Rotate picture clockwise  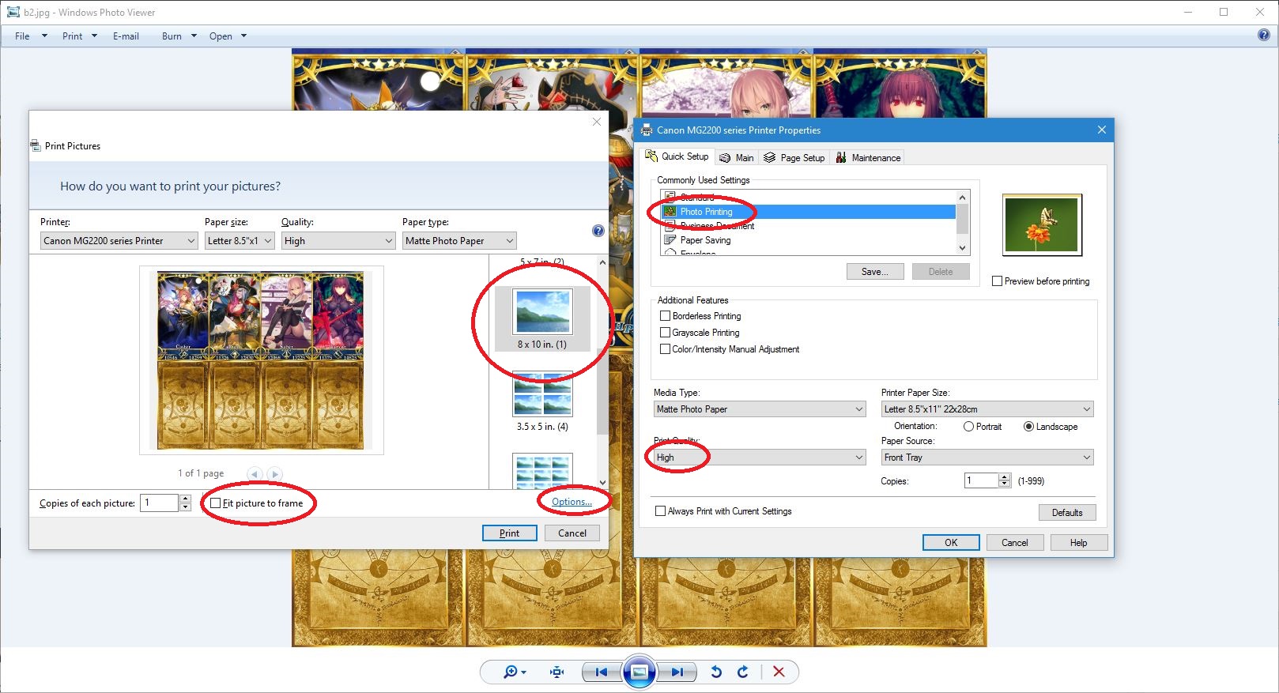pyautogui.click(x=742, y=672)
